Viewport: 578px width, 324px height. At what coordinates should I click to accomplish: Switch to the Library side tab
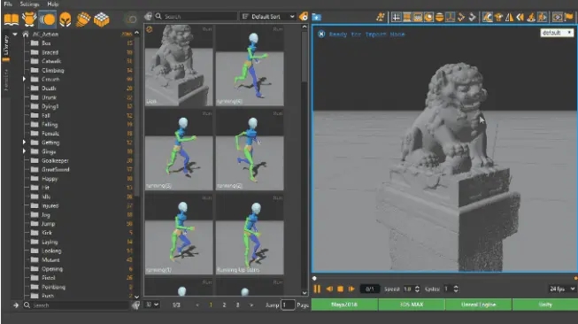tap(6, 45)
